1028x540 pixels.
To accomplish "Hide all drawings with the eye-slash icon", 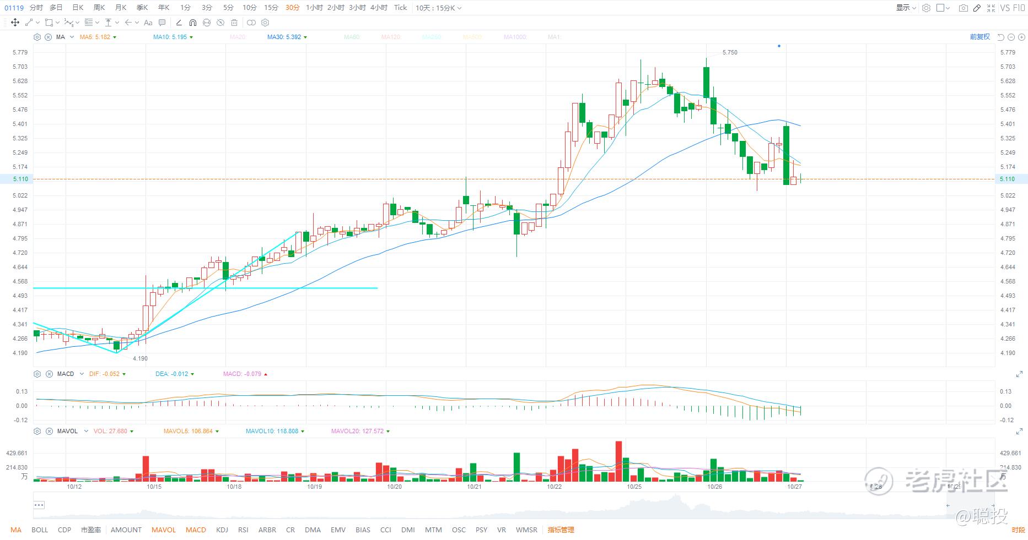I will (x=220, y=23).
